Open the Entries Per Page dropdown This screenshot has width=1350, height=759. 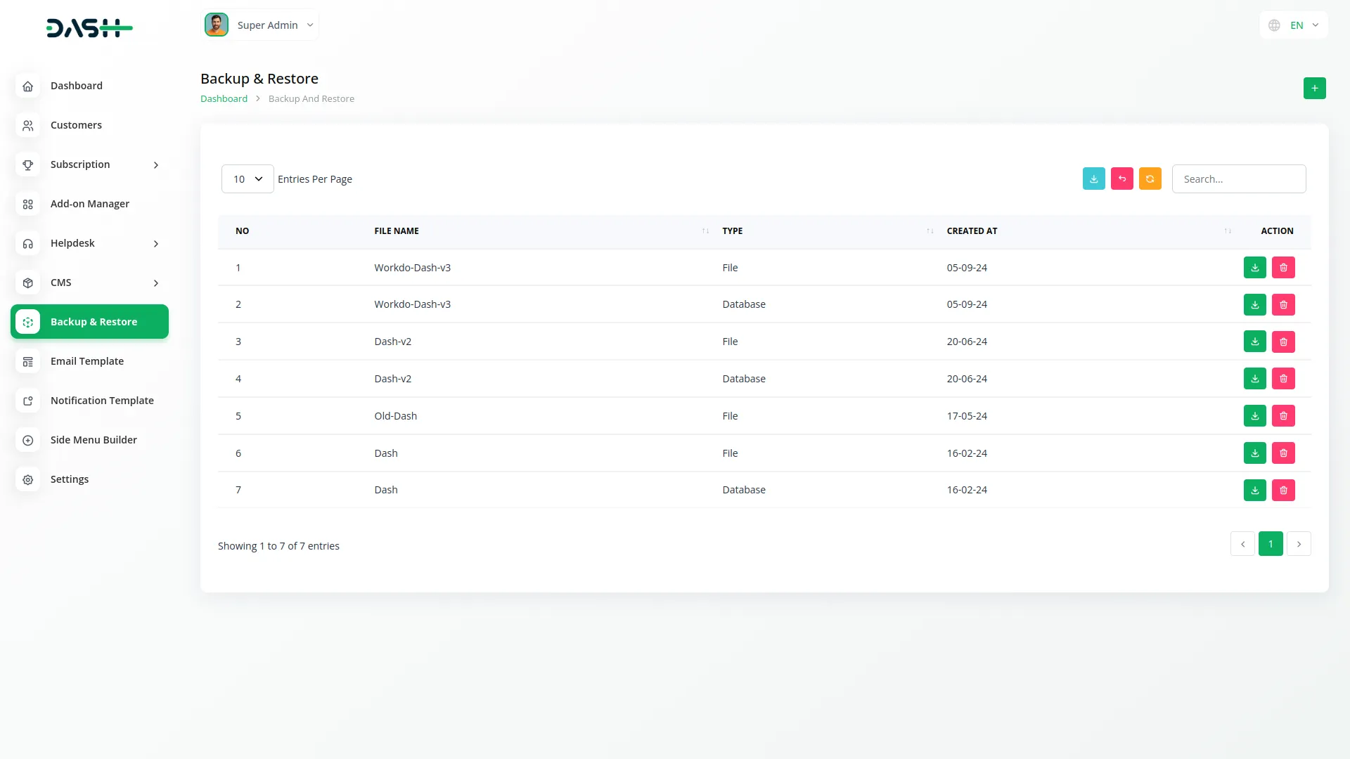click(247, 179)
